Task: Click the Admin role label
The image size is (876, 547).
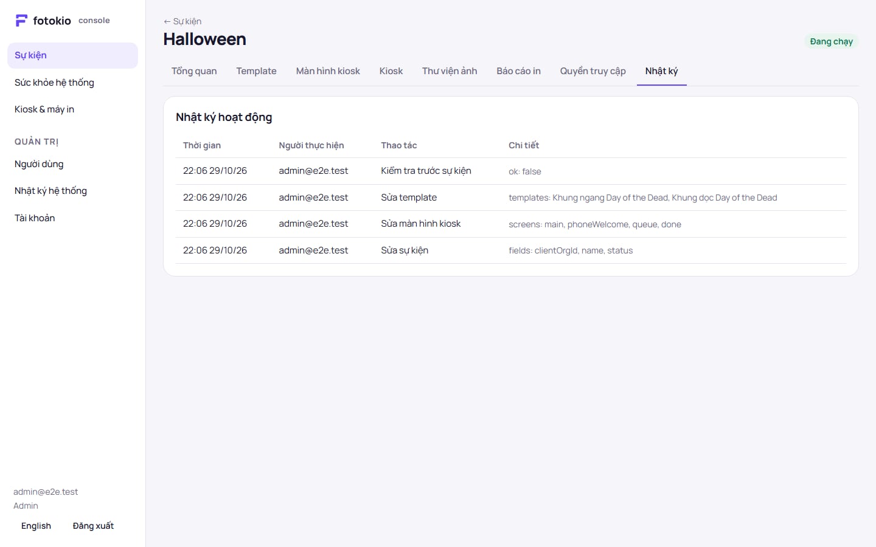Action: 26,506
